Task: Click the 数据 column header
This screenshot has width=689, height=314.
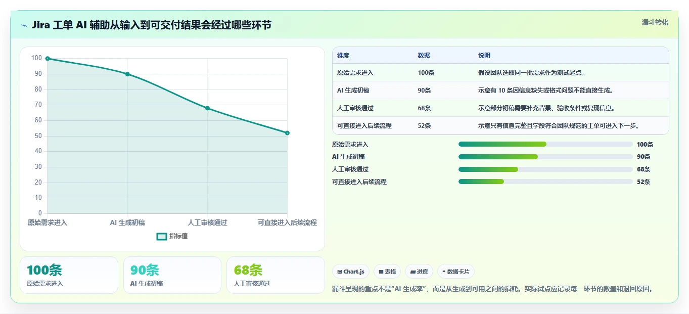Action: [424, 56]
